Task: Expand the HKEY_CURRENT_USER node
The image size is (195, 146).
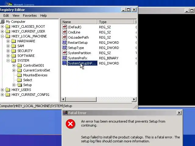Action: tap(2, 31)
